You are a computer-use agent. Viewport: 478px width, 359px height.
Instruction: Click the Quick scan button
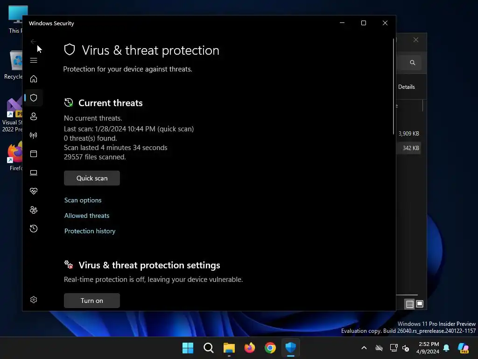pos(92,178)
